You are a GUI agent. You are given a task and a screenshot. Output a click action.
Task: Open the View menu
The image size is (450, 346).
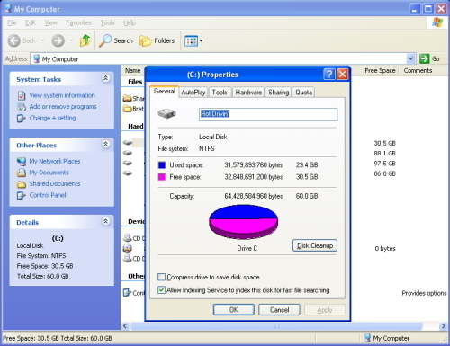(x=51, y=22)
